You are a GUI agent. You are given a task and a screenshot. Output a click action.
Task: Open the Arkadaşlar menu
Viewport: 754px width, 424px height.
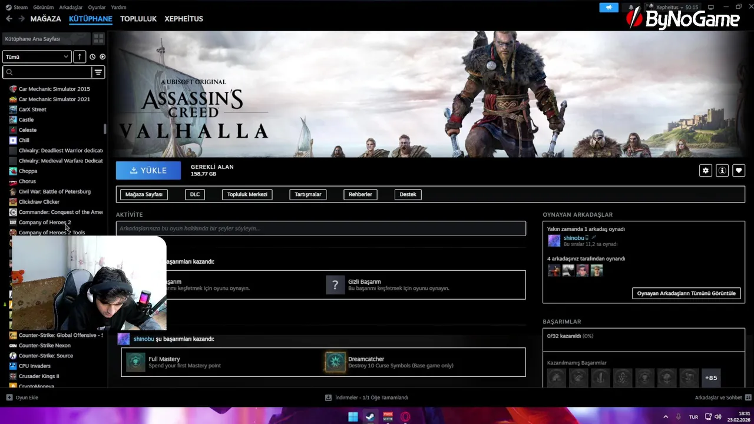[71, 7]
